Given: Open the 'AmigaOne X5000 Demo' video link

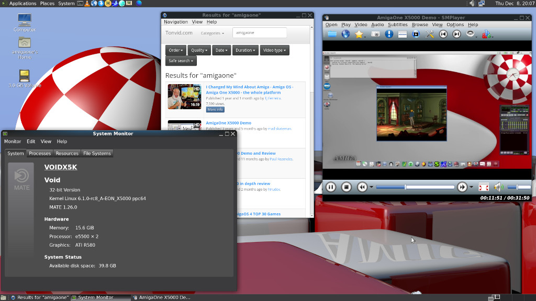Looking at the screenshot, I should click(228, 123).
